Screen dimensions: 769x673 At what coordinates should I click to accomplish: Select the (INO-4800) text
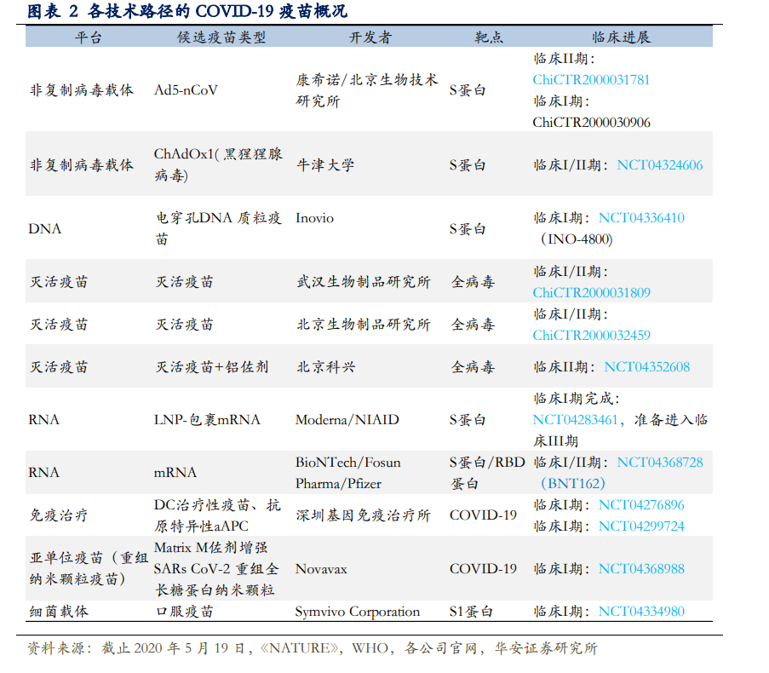click(x=577, y=239)
